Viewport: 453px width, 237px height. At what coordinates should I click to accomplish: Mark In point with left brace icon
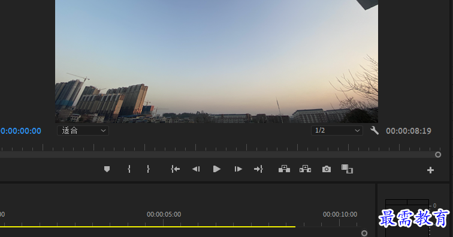pyautogui.click(x=129, y=169)
